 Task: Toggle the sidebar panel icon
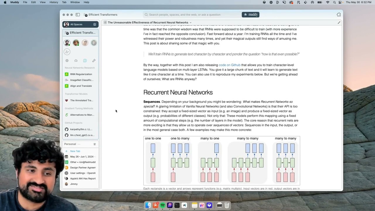coord(78,15)
